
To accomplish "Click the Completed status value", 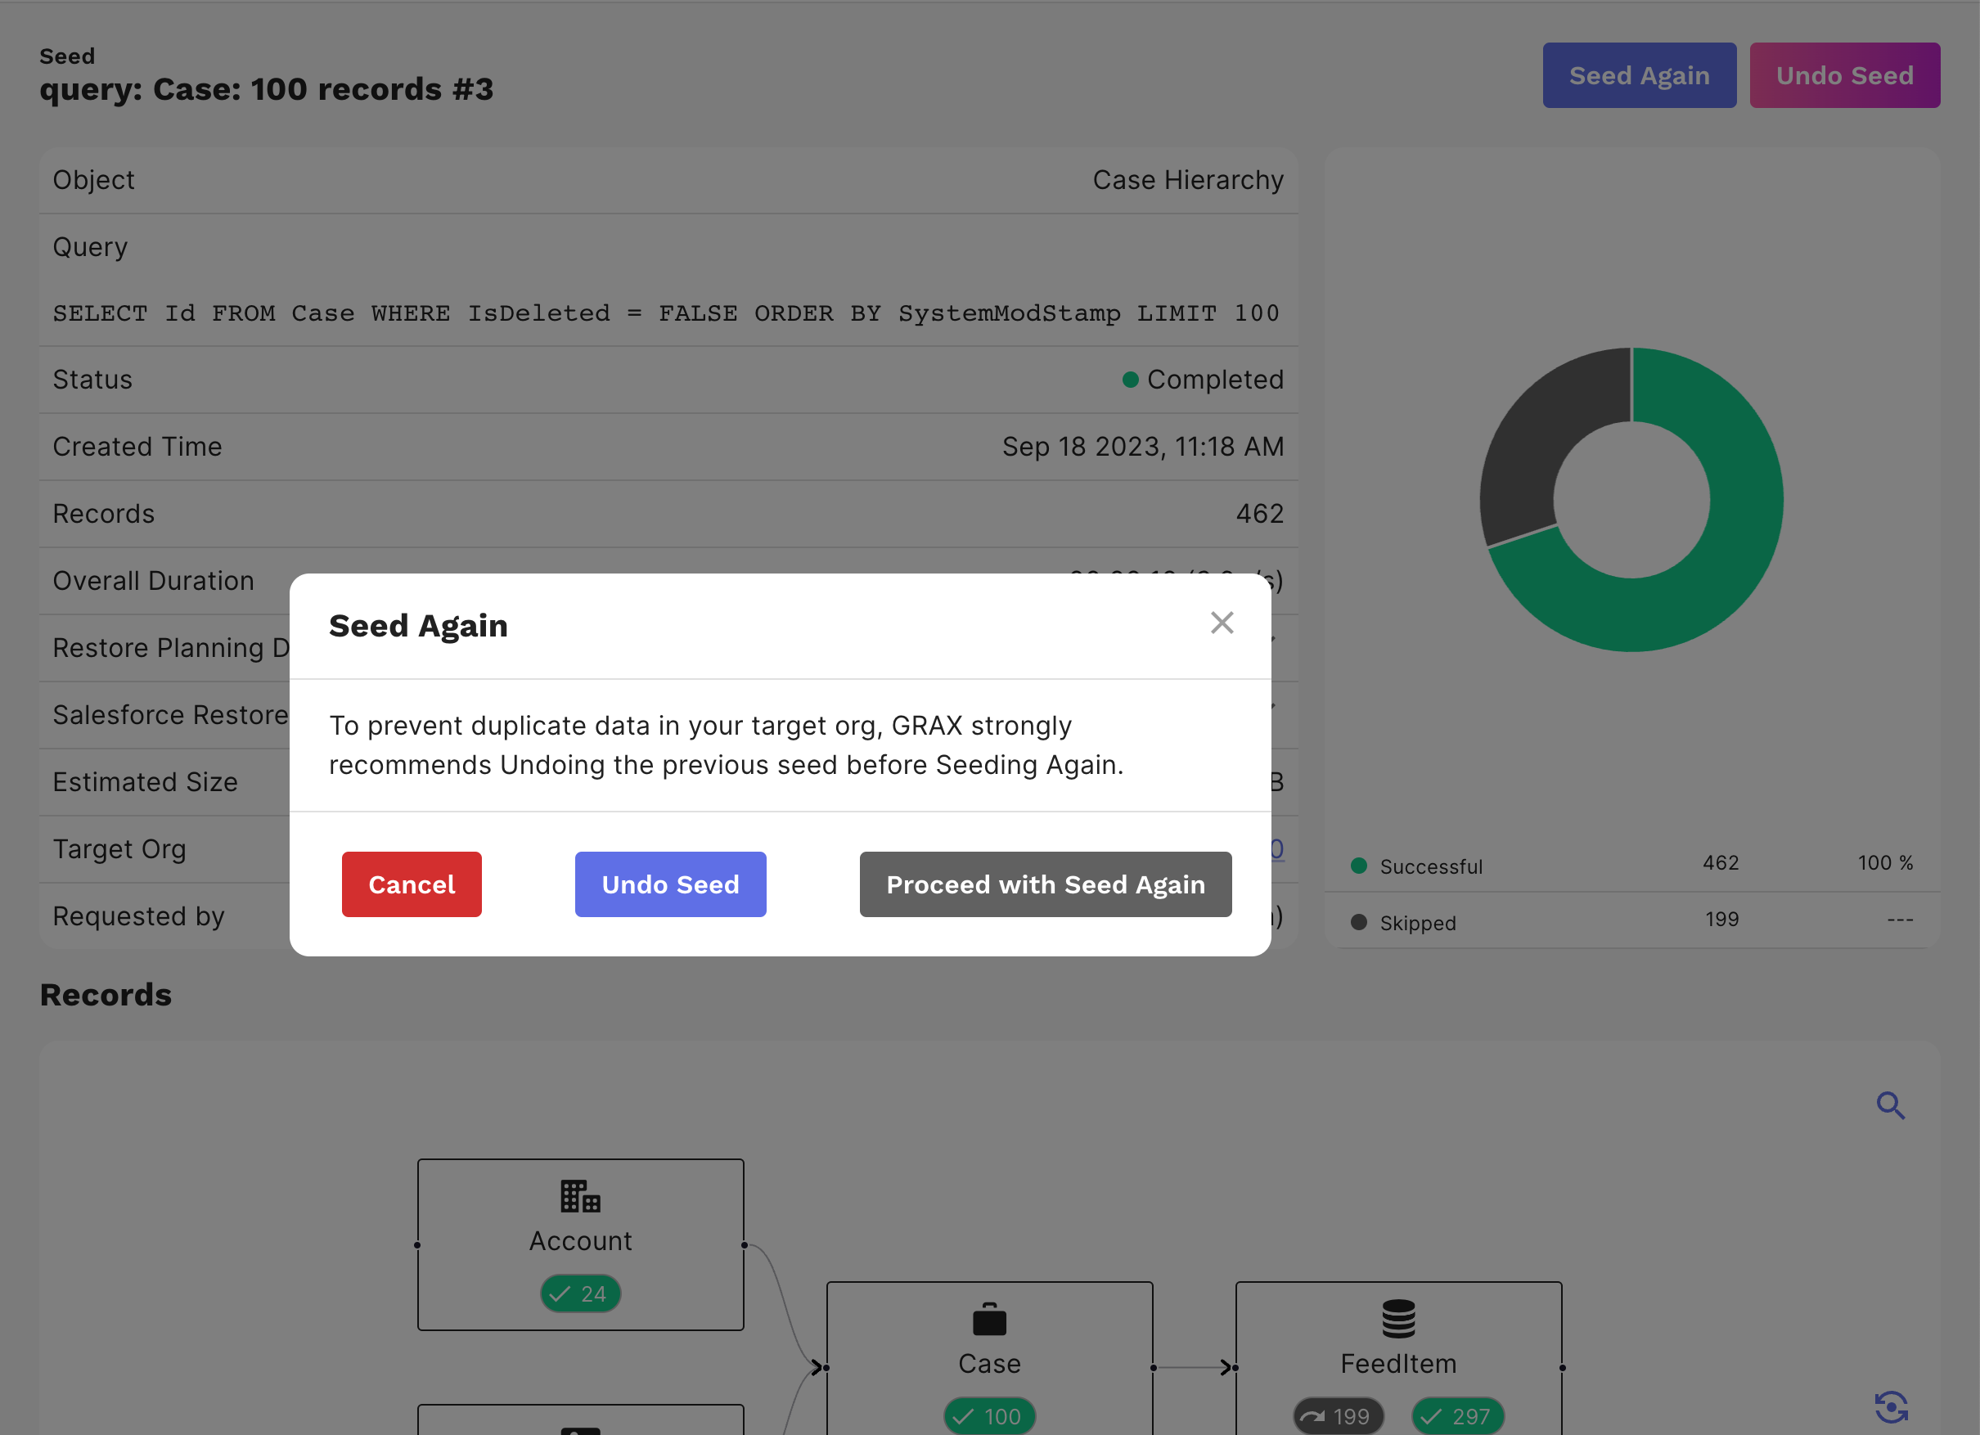I will click(1214, 380).
